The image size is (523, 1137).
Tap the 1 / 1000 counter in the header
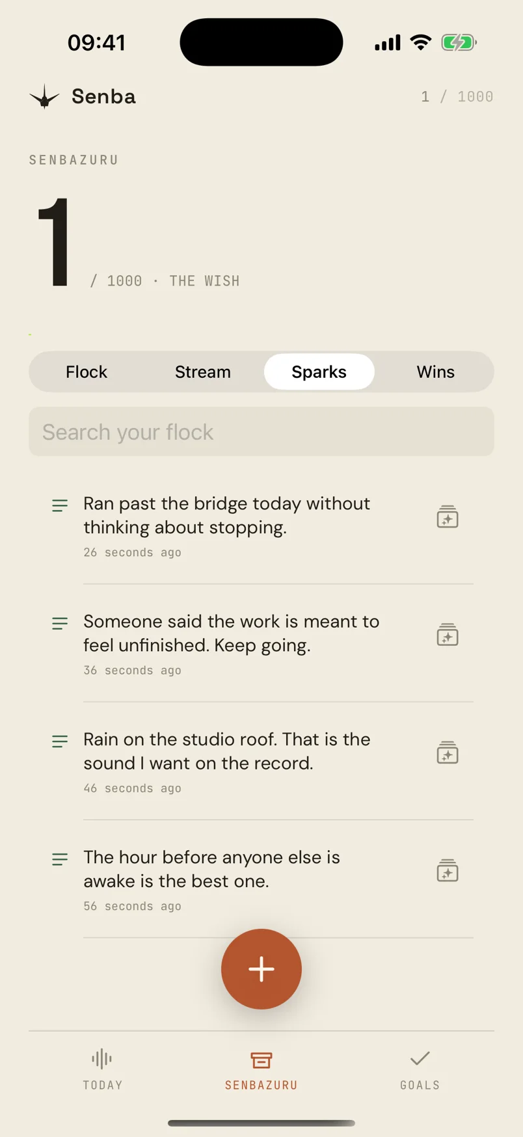457,97
